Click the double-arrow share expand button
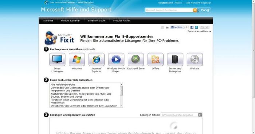Viewport: 255px width, 134px height. tap(202, 27)
